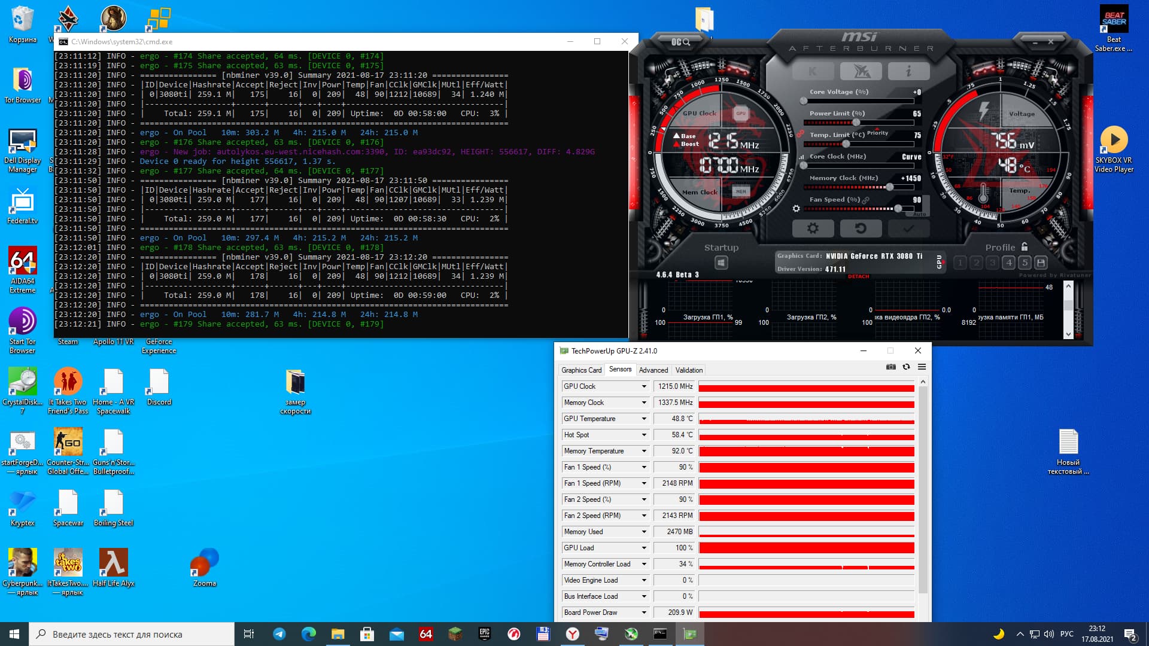Viewport: 1149px width, 646px height.
Task: Click the Kombustor K button in Afterburner
Action: (x=813, y=72)
